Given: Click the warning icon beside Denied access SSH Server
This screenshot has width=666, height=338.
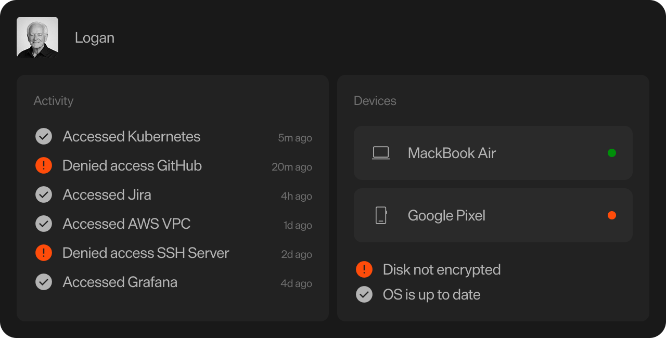Looking at the screenshot, I should coord(44,253).
